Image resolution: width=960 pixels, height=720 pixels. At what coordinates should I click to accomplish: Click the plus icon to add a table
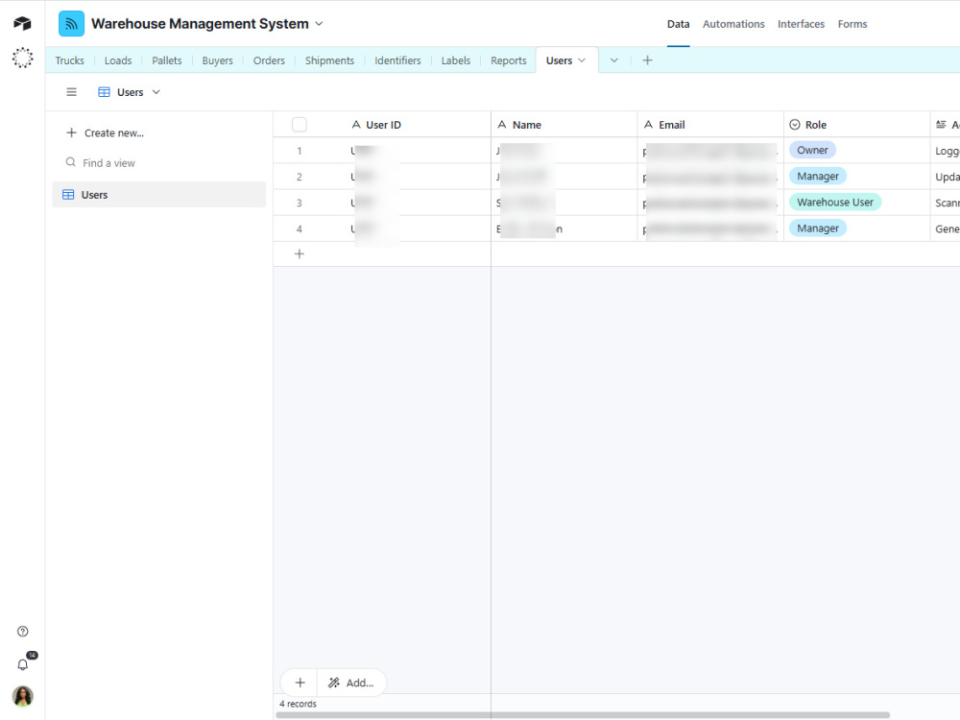coord(647,60)
